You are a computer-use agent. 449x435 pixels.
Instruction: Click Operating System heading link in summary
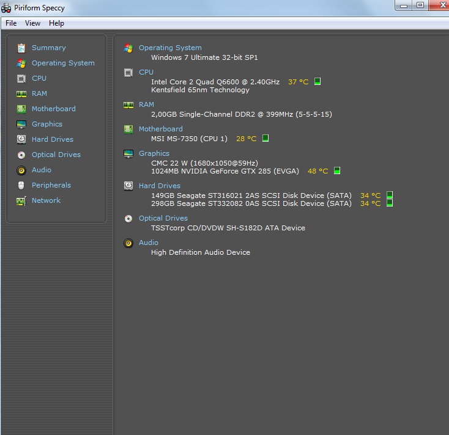click(x=170, y=48)
